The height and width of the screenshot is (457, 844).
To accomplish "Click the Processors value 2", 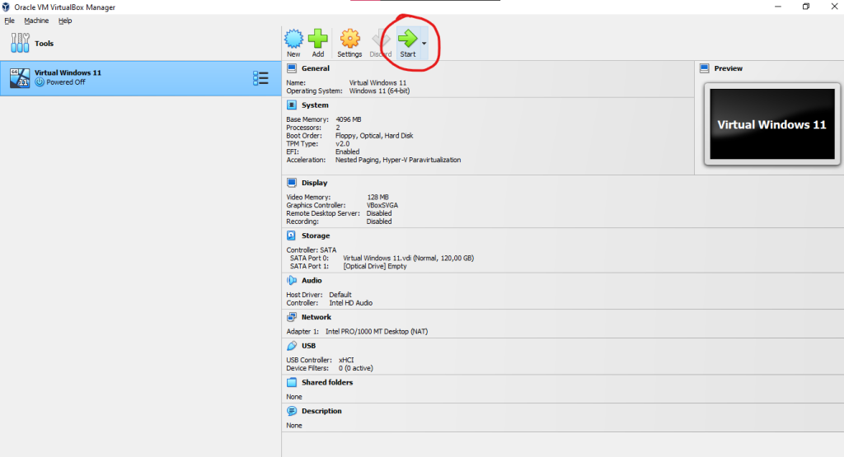I will click(337, 128).
